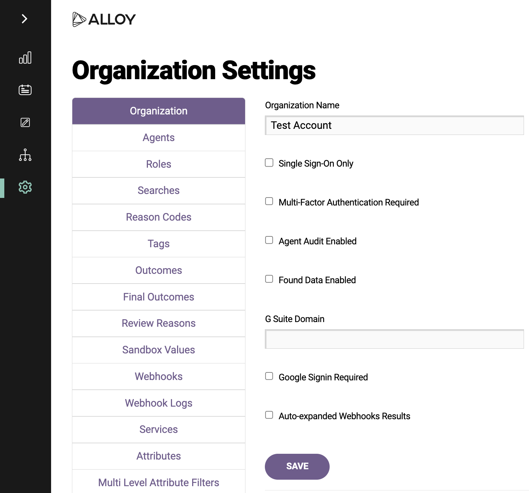
Task: Click the SAVE button
Action: [297, 467]
